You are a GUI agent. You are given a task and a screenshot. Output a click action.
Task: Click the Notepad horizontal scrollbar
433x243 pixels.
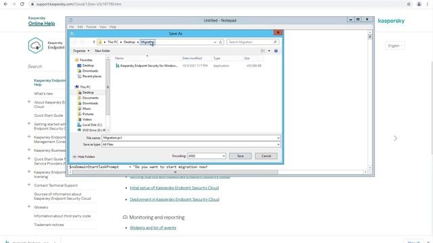pos(175,172)
